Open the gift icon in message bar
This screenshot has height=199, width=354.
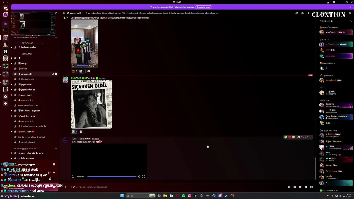[289, 187]
